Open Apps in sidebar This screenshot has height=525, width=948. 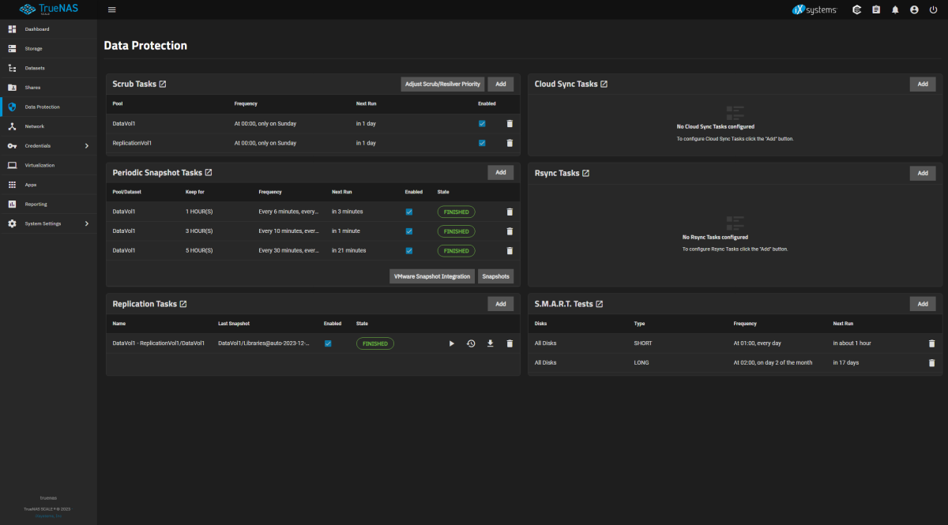[x=48, y=185]
